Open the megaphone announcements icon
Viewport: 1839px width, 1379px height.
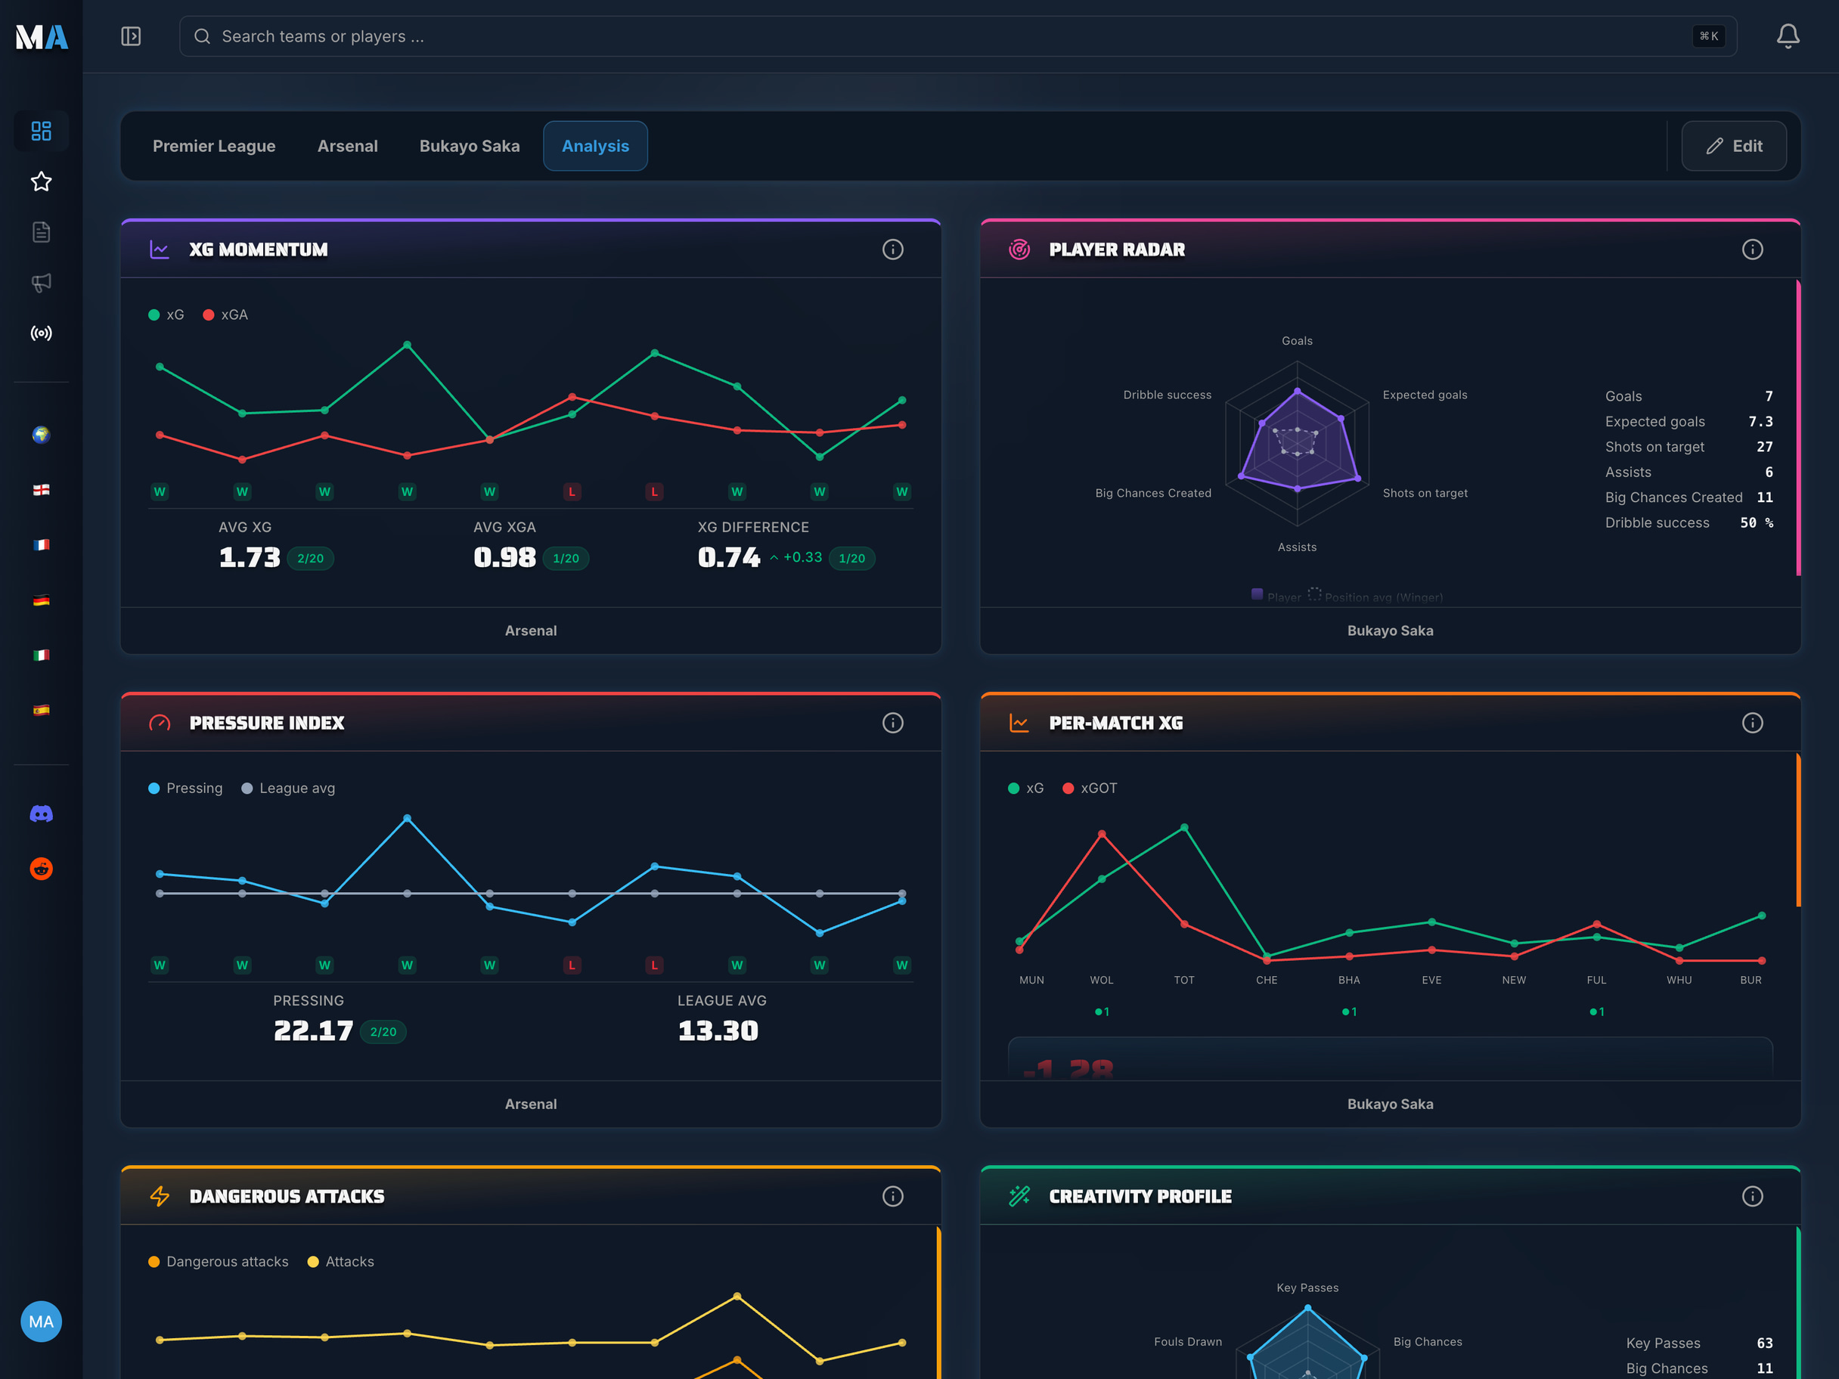42,283
